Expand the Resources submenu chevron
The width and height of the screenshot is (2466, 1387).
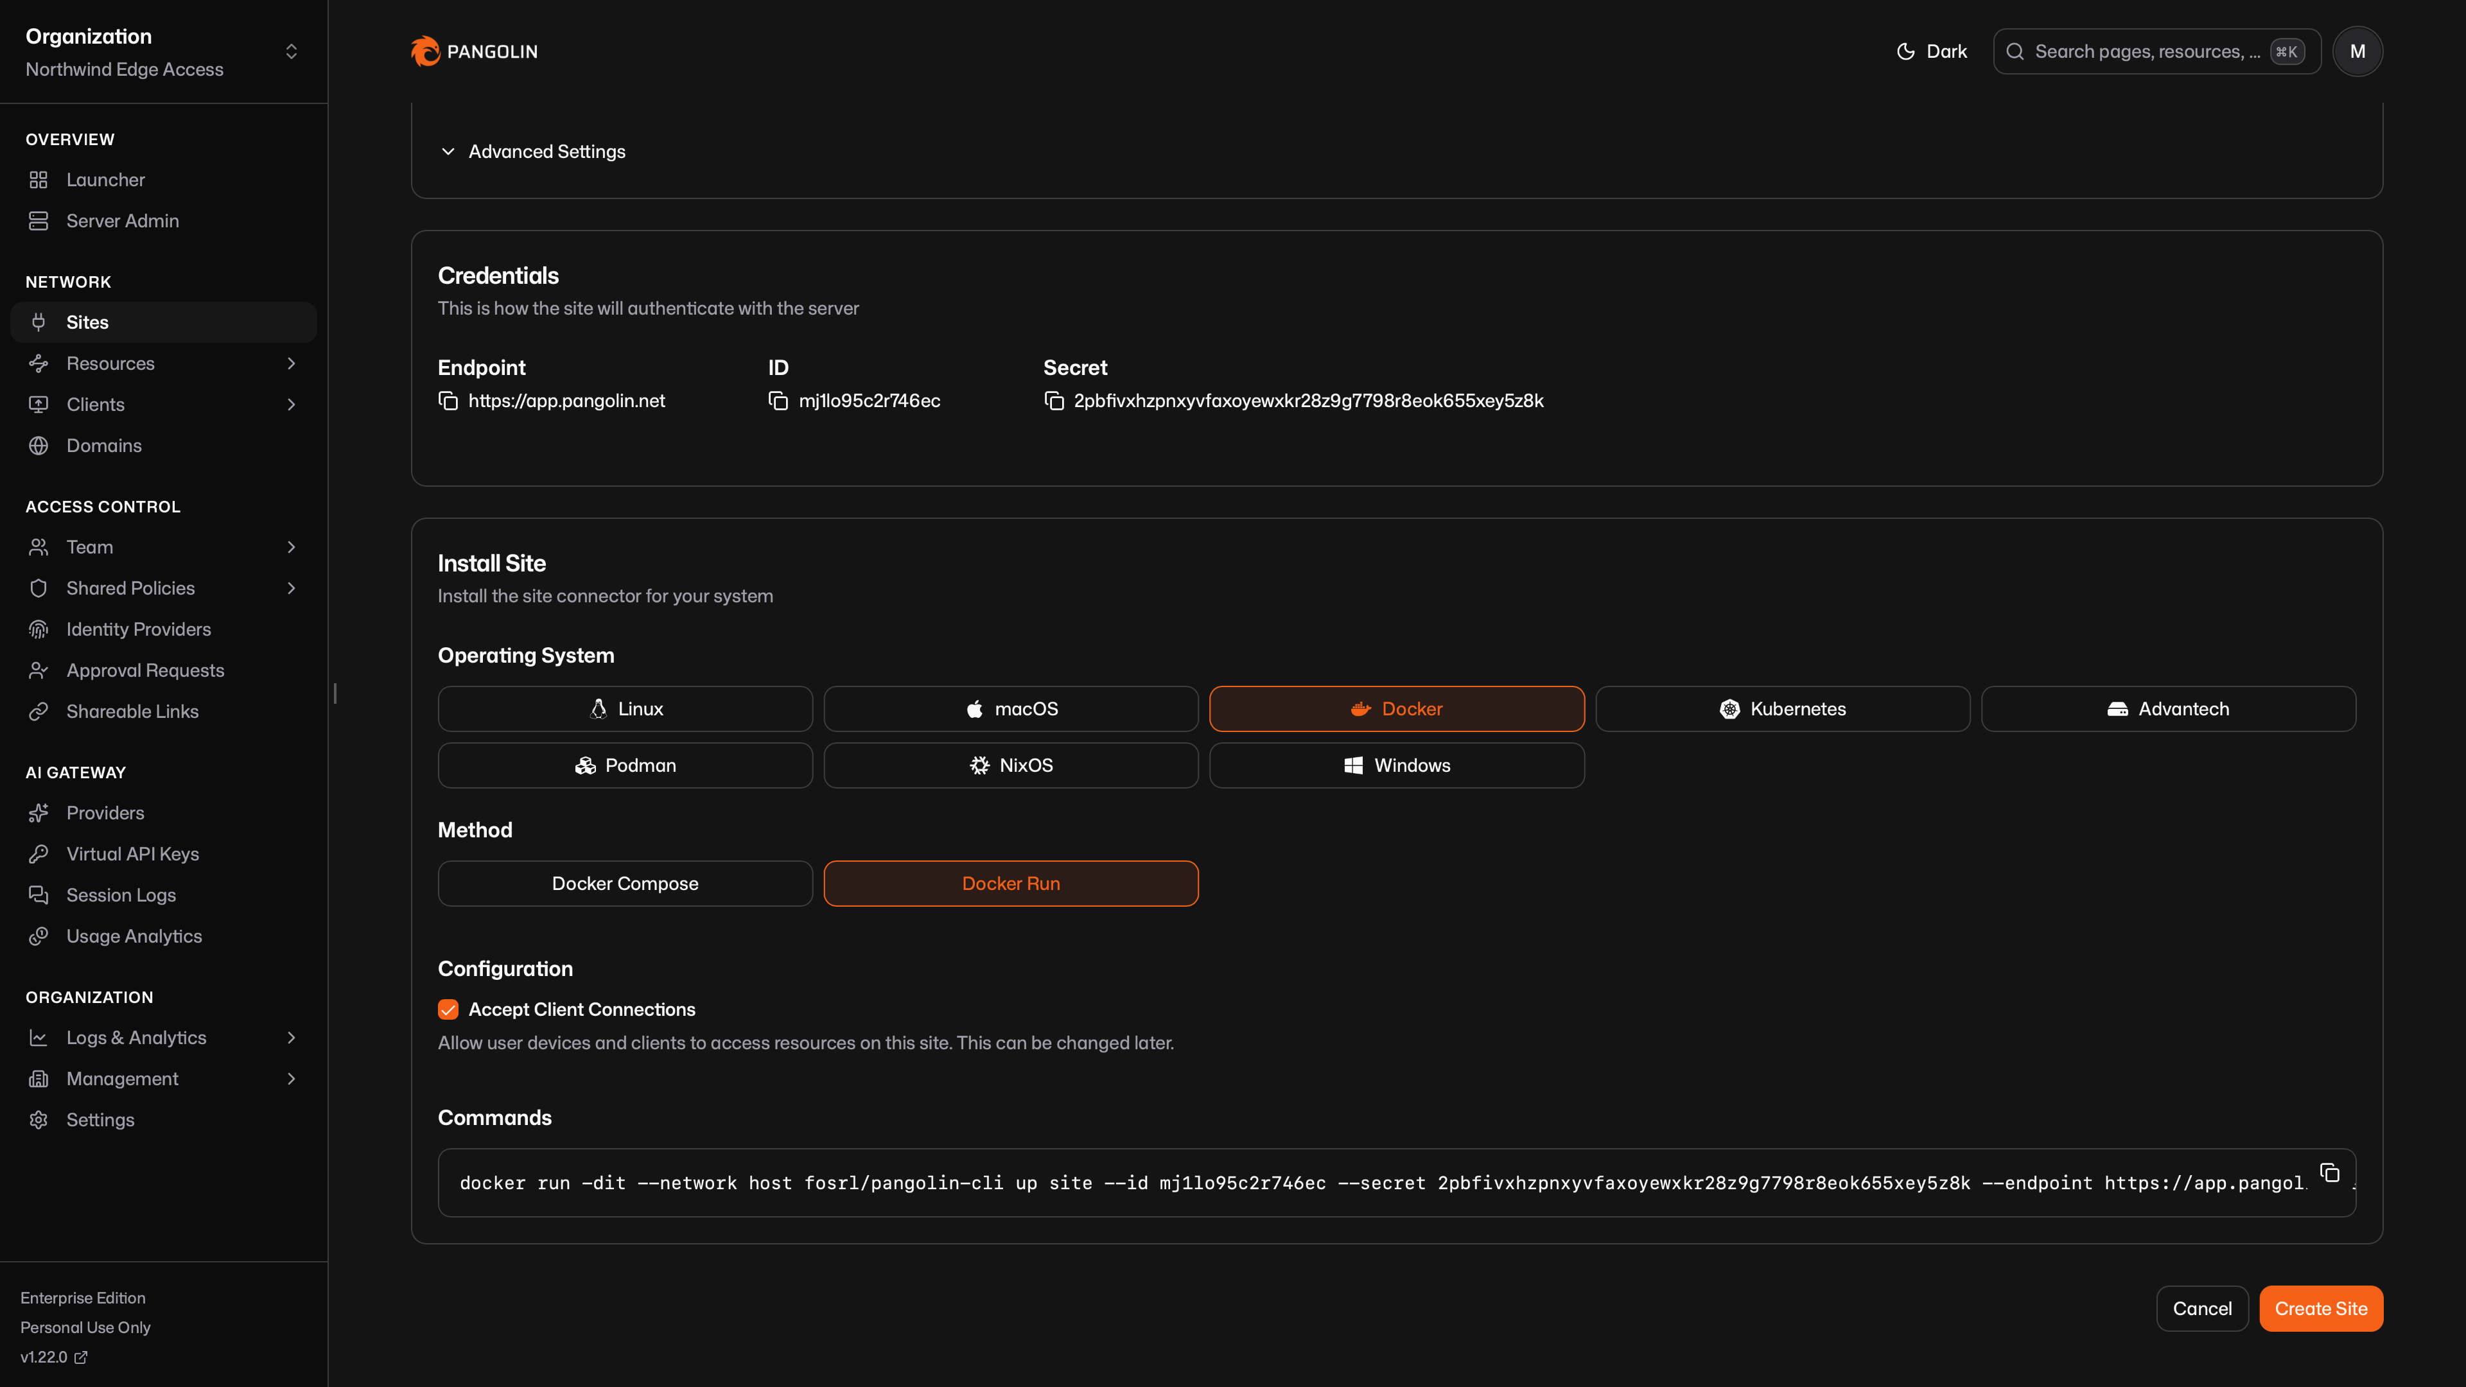[291, 363]
